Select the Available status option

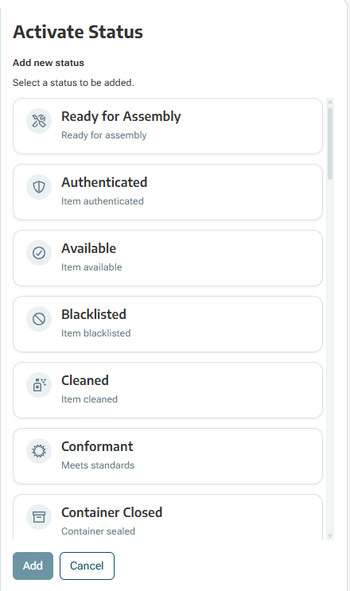tap(168, 259)
